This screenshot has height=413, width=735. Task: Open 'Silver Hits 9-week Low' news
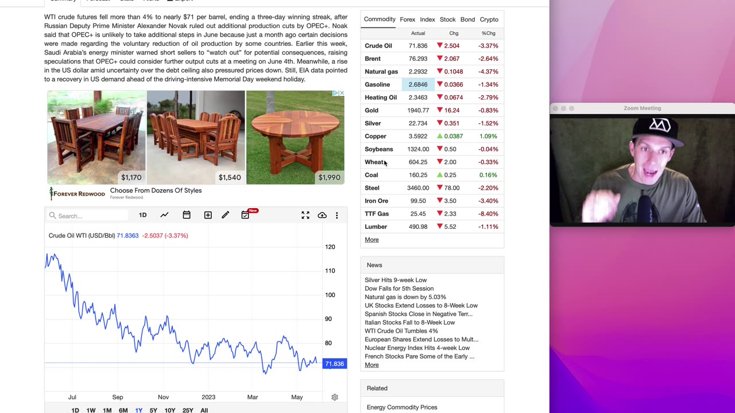coord(396,280)
